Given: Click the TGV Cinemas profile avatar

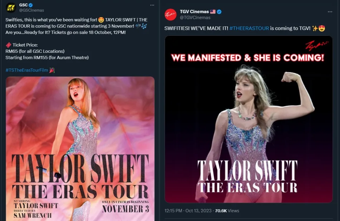Looking at the screenshot, I should click(170, 15).
